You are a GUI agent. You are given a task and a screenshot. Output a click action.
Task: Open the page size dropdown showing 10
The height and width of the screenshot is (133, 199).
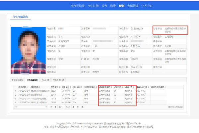click(31, 107)
